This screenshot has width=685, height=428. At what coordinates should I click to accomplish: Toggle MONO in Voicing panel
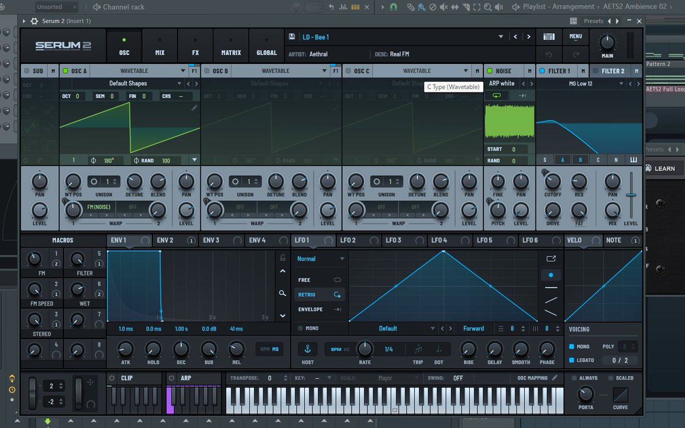click(x=571, y=346)
